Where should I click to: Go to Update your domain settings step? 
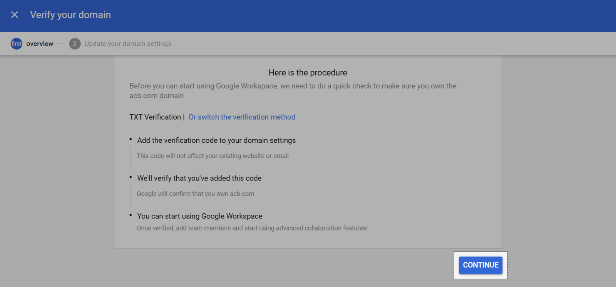128,44
